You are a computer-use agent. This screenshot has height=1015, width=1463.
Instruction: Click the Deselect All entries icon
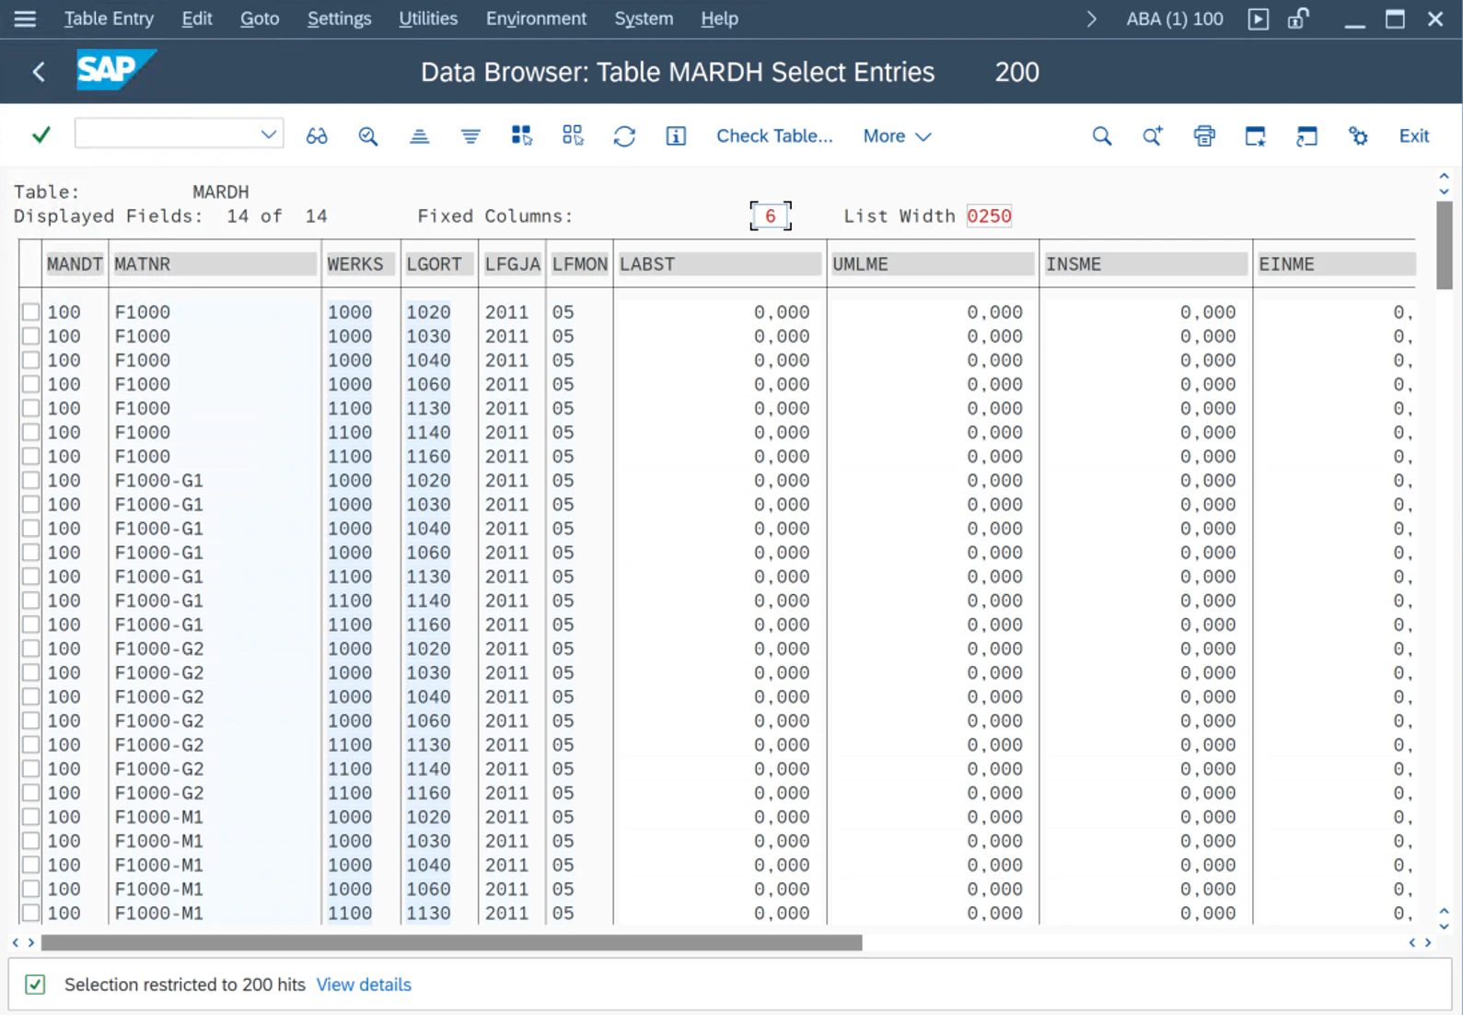click(573, 136)
